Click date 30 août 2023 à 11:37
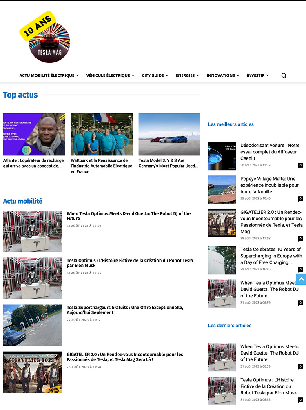Image resolution: width=306 pixels, height=410 pixels. tap(255, 165)
